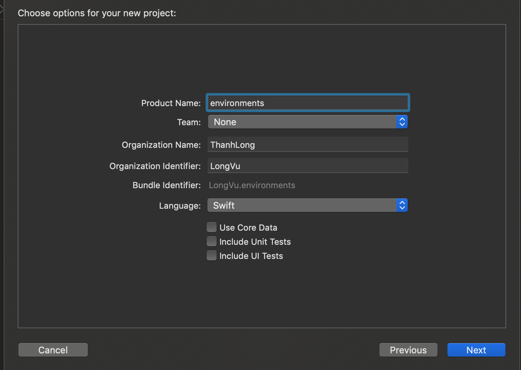The width and height of the screenshot is (521, 370).
Task: Click the Team popup stepper arrows
Action: (402, 122)
